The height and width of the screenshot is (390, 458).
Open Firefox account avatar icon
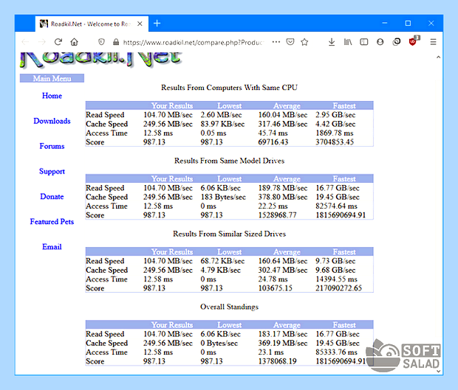[380, 42]
